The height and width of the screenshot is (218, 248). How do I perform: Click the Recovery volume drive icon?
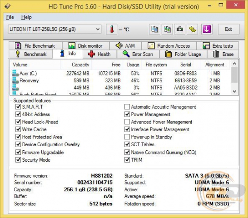15,80
